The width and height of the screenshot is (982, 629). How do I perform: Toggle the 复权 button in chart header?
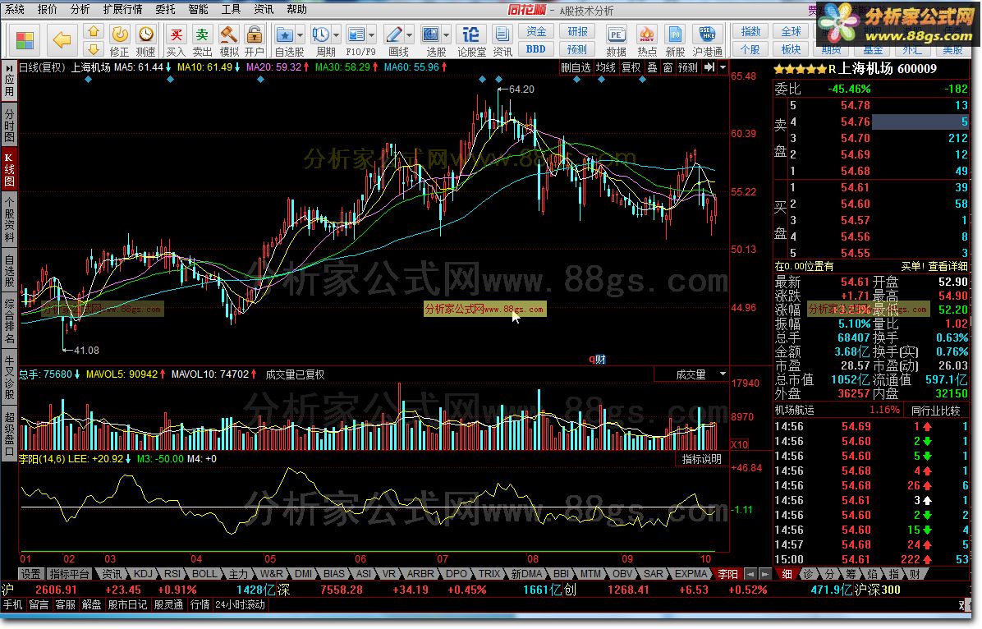click(x=631, y=67)
